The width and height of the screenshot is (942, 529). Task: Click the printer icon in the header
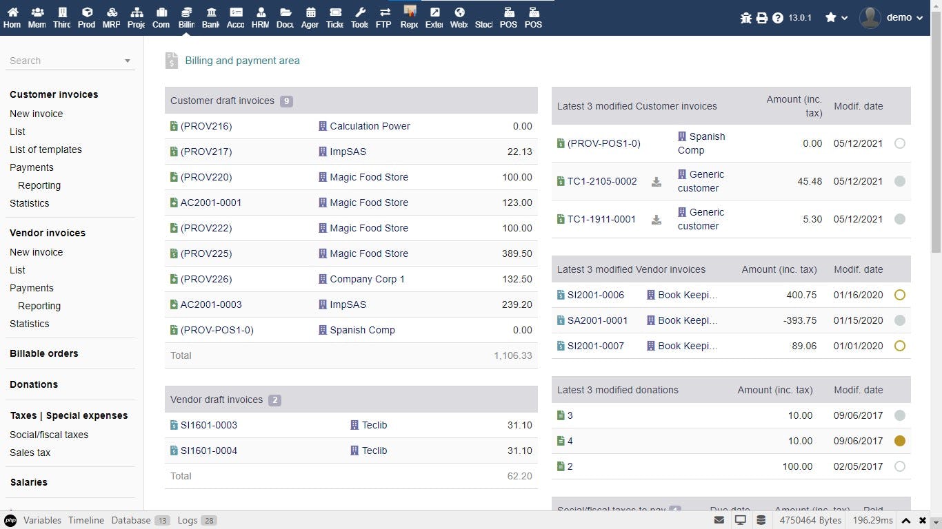click(762, 18)
